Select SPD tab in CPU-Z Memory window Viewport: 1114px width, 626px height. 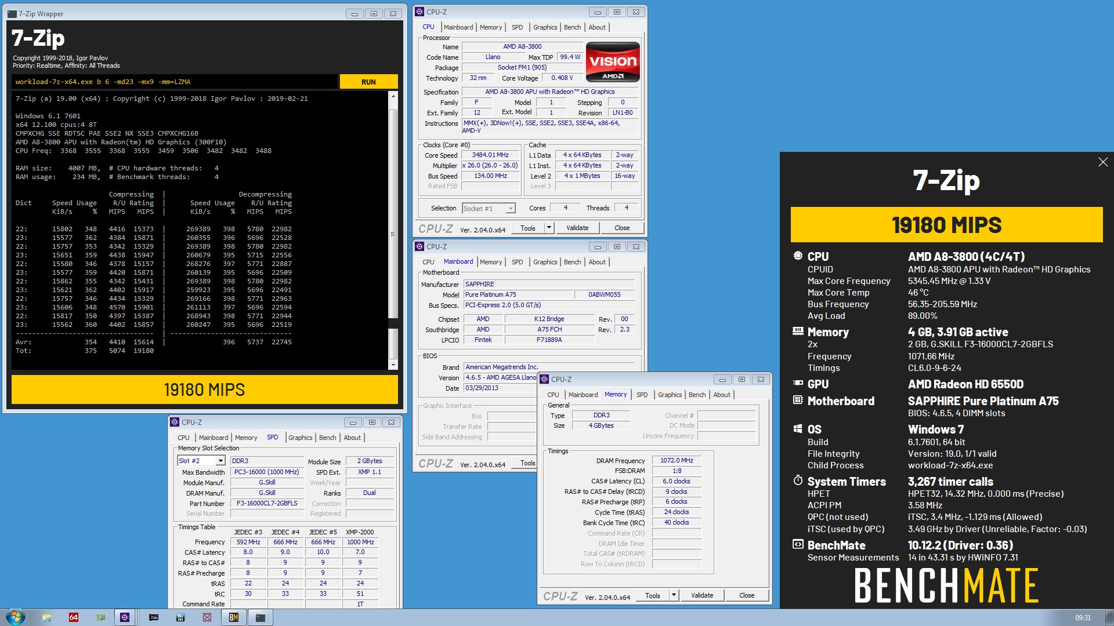[642, 395]
